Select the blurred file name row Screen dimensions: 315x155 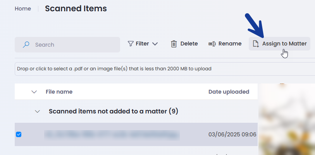pos(136,134)
